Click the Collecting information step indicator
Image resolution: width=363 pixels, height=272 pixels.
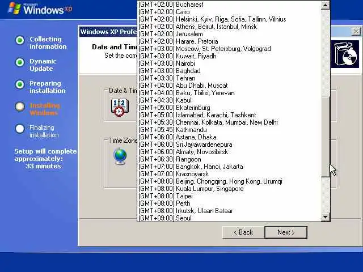pyautogui.click(x=20, y=40)
